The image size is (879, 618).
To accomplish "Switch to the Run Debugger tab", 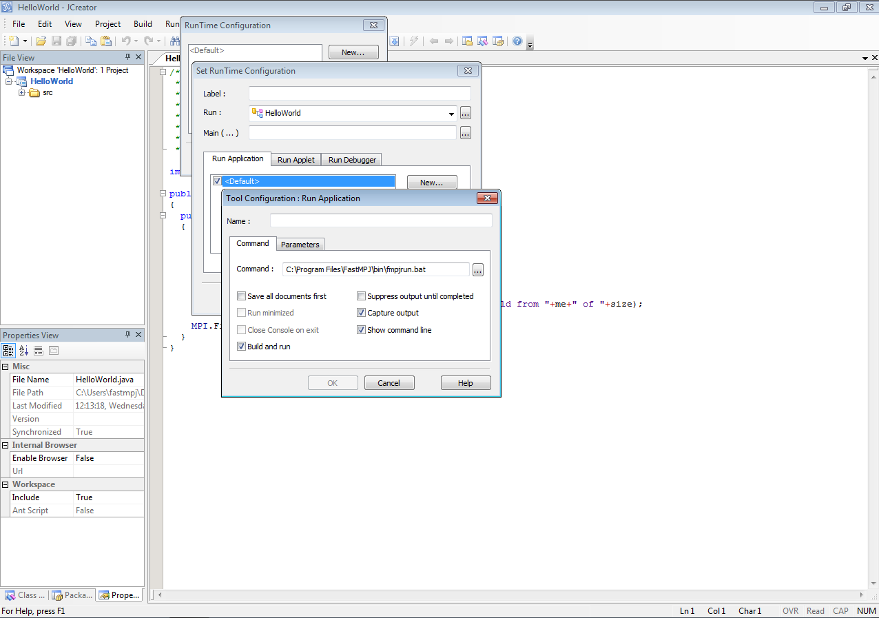I will click(352, 160).
